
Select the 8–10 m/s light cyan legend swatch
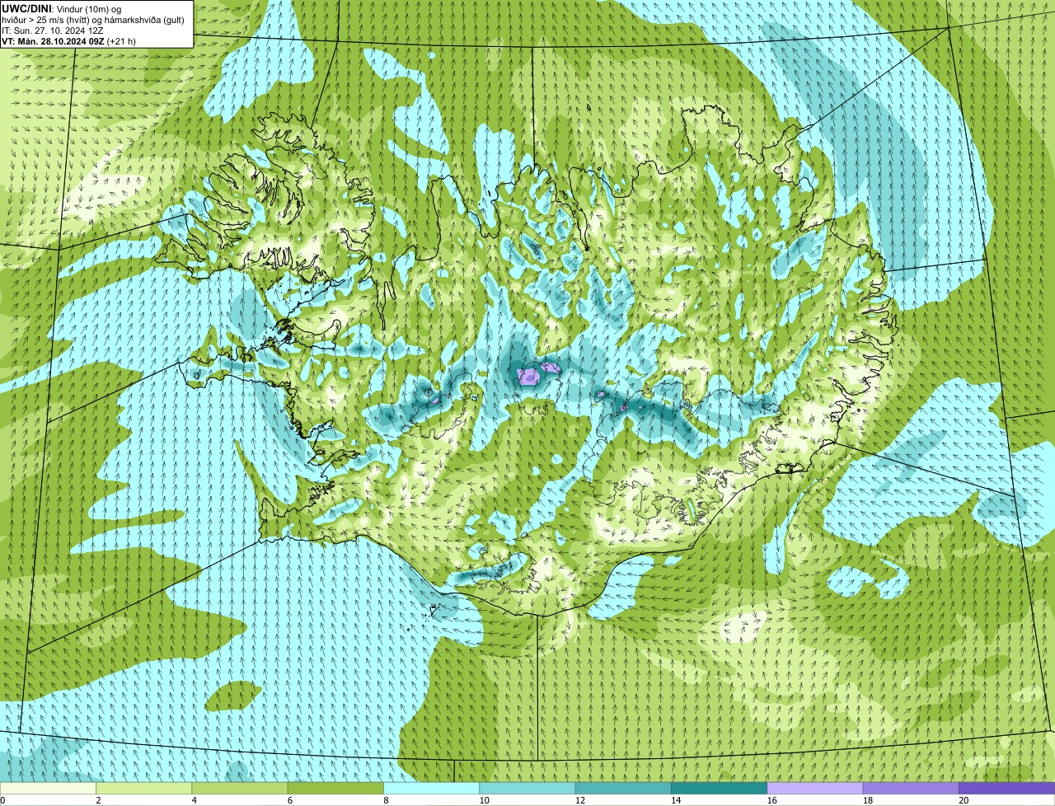pos(431,788)
